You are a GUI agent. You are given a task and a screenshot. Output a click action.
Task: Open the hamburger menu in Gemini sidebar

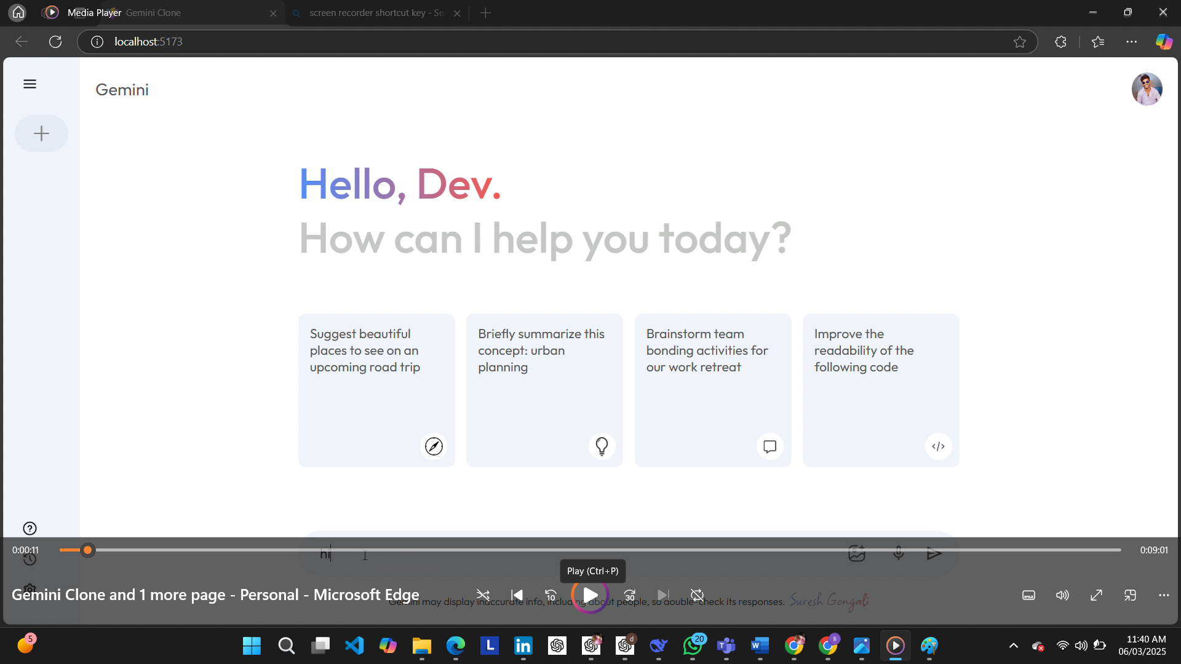pos(30,84)
